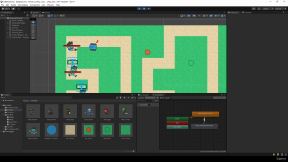Select the red Exit node

click(177, 123)
